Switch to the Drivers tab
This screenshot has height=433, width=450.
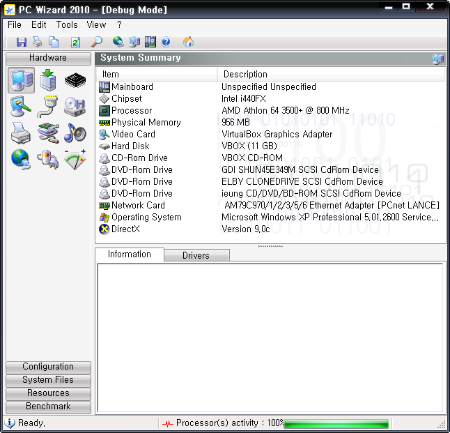point(196,255)
